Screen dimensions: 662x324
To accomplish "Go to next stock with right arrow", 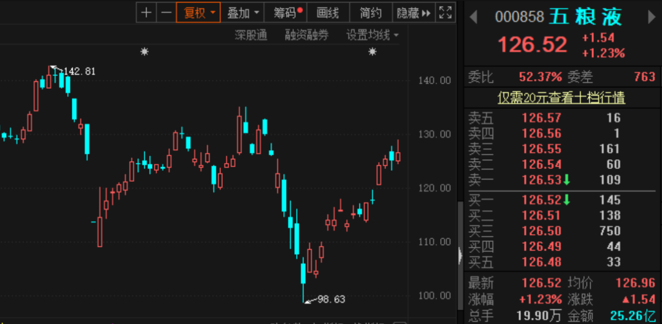I will pyautogui.click(x=652, y=17).
